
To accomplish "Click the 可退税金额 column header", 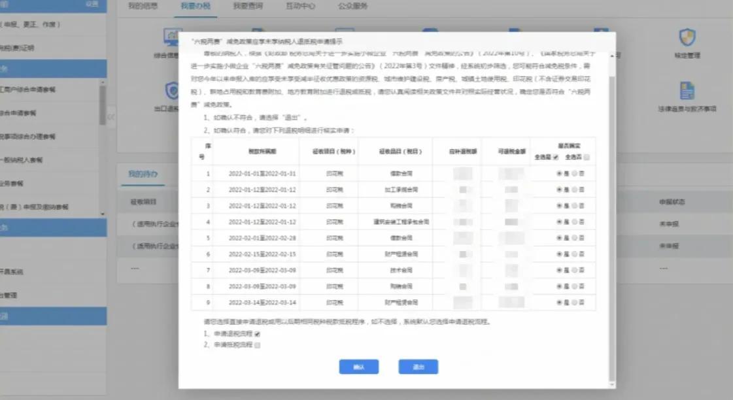I will 511,152.
